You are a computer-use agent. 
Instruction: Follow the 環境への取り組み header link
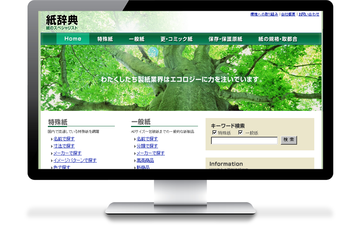pyautogui.click(x=264, y=14)
